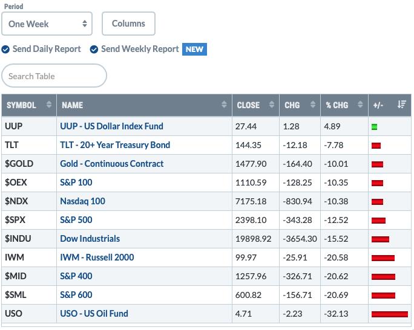Select the $SML symbol cell

(29, 295)
